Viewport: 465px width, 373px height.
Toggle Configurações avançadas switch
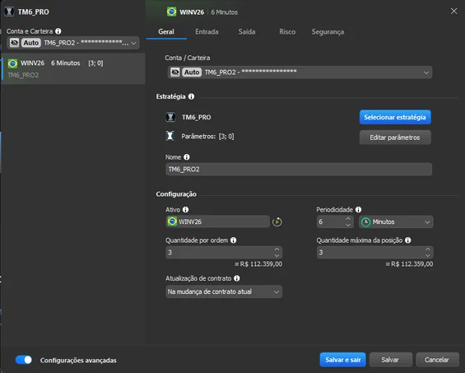[24, 360]
